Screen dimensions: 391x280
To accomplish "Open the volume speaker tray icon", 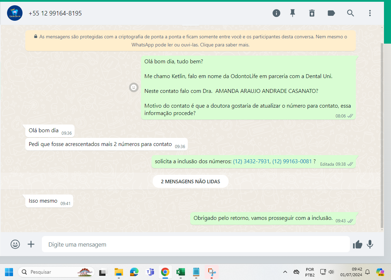I will point(331,272).
